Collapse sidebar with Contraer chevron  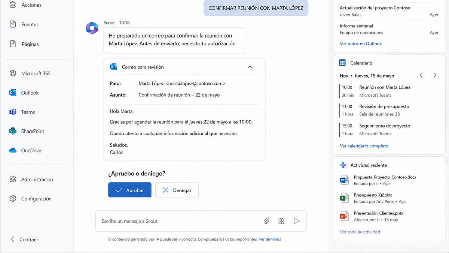coord(13,239)
